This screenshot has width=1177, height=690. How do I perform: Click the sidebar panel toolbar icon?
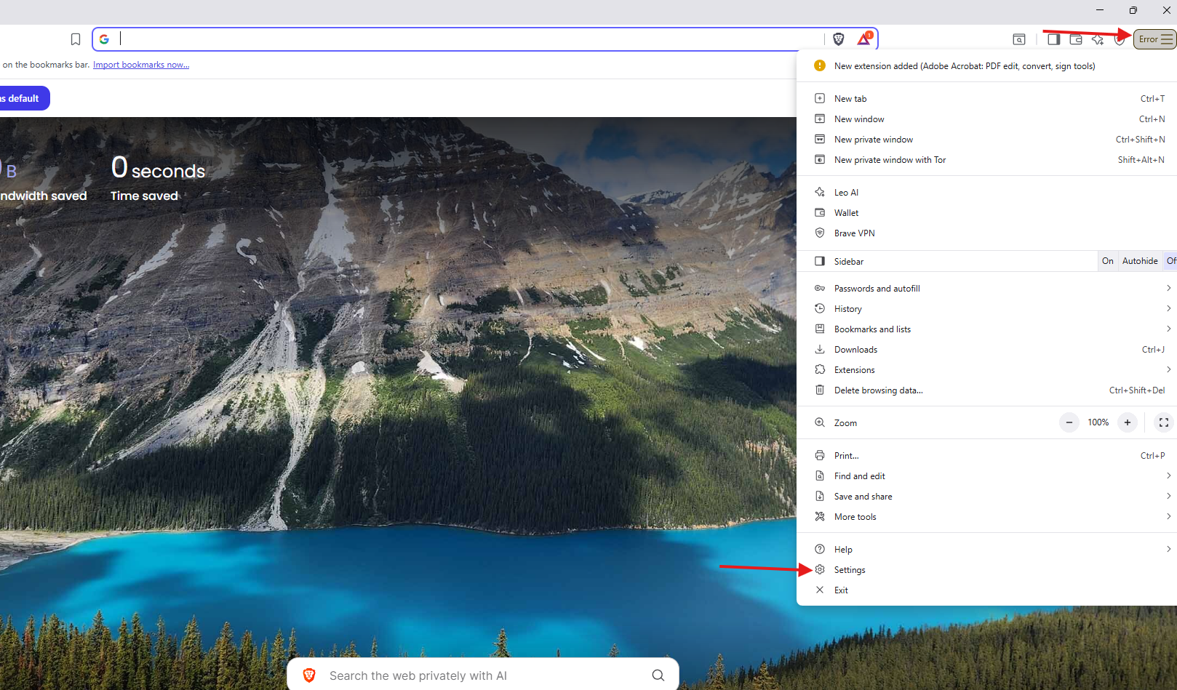click(x=1053, y=39)
